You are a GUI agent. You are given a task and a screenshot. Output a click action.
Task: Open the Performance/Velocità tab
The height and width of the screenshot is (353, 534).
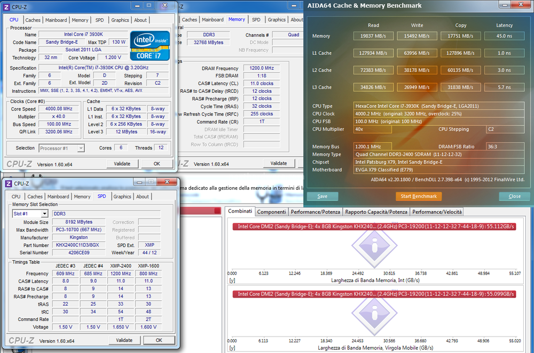[437, 212]
